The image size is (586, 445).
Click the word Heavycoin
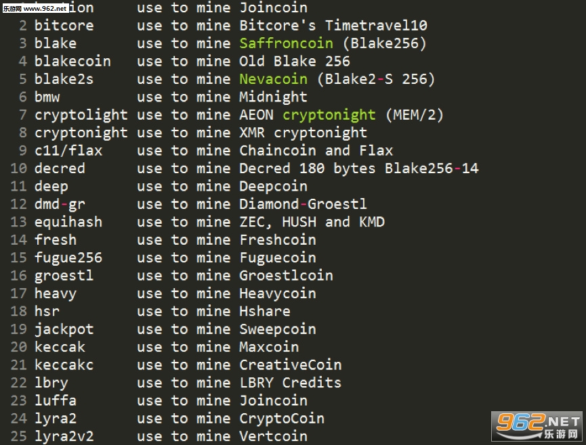coord(278,294)
